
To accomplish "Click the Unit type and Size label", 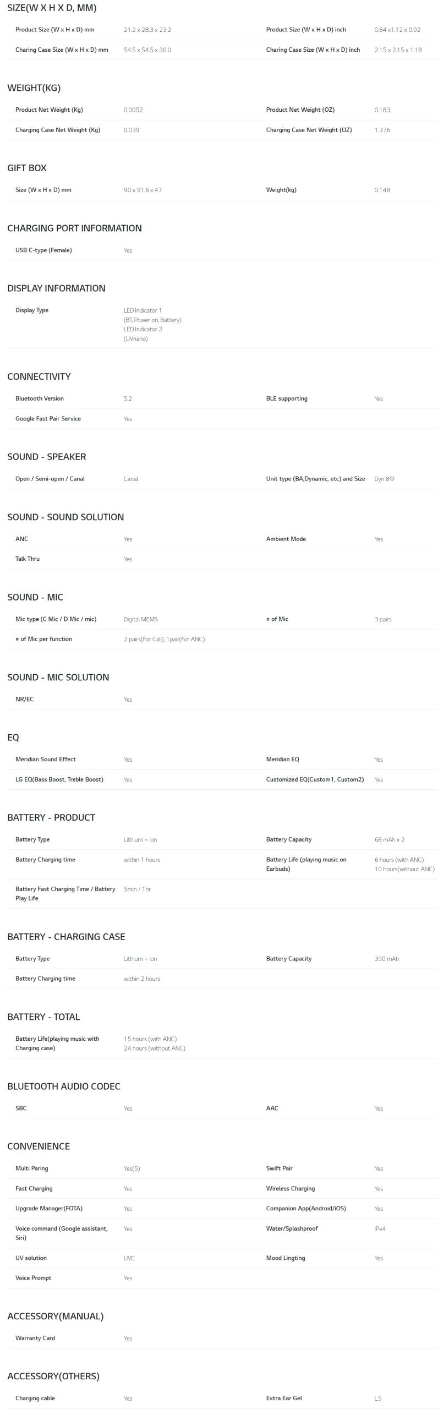I will (315, 478).
